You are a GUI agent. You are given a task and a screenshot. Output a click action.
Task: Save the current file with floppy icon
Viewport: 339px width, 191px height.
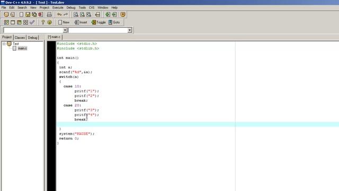click(x=28, y=14)
